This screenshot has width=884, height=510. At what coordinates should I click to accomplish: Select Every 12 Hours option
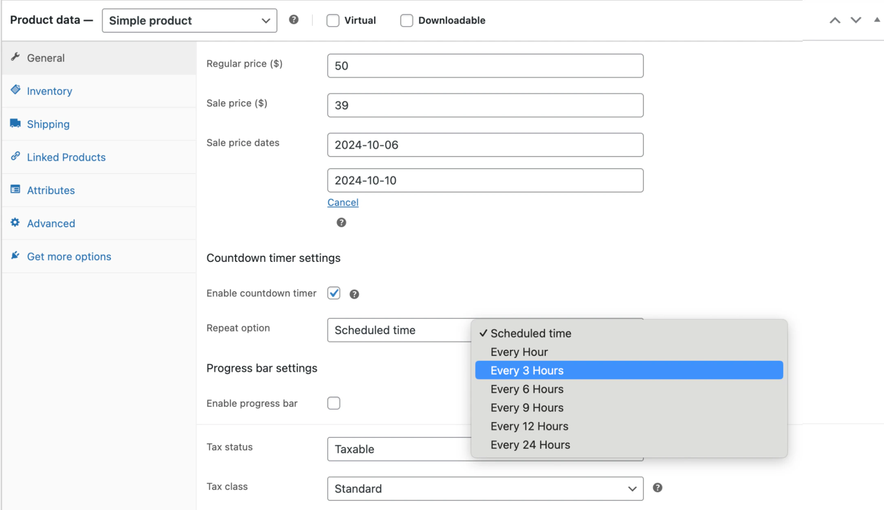629,426
